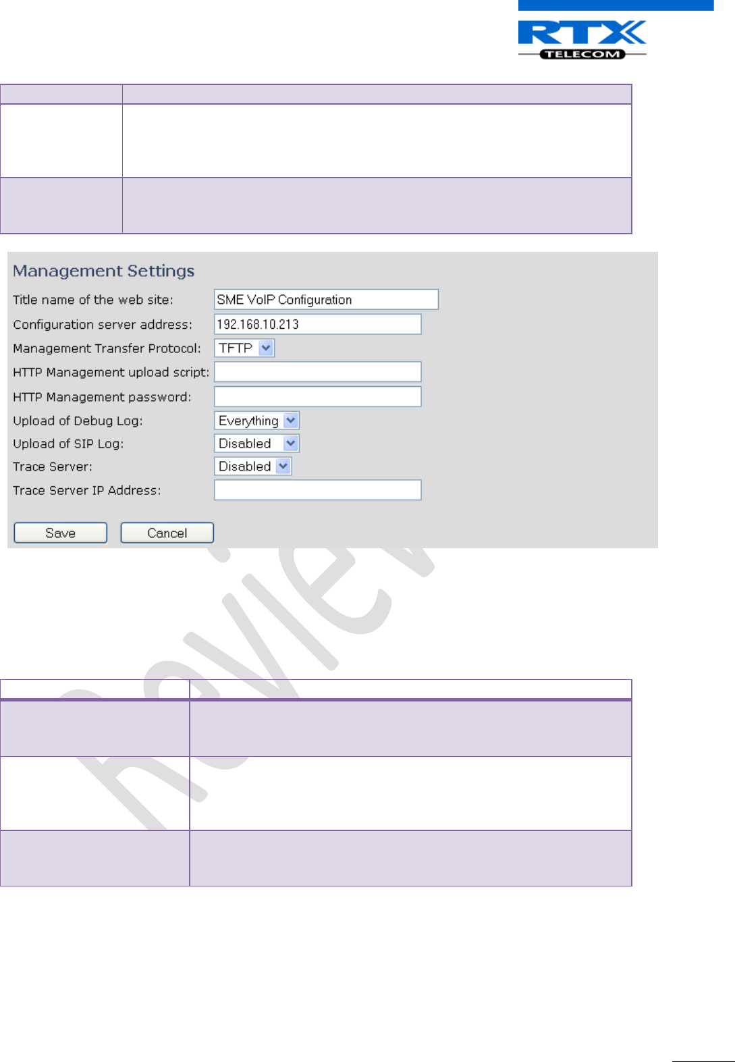The height and width of the screenshot is (1062, 735).
Task: Open the Management Transfer Protocol TFTP dropdown
Action: point(244,348)
